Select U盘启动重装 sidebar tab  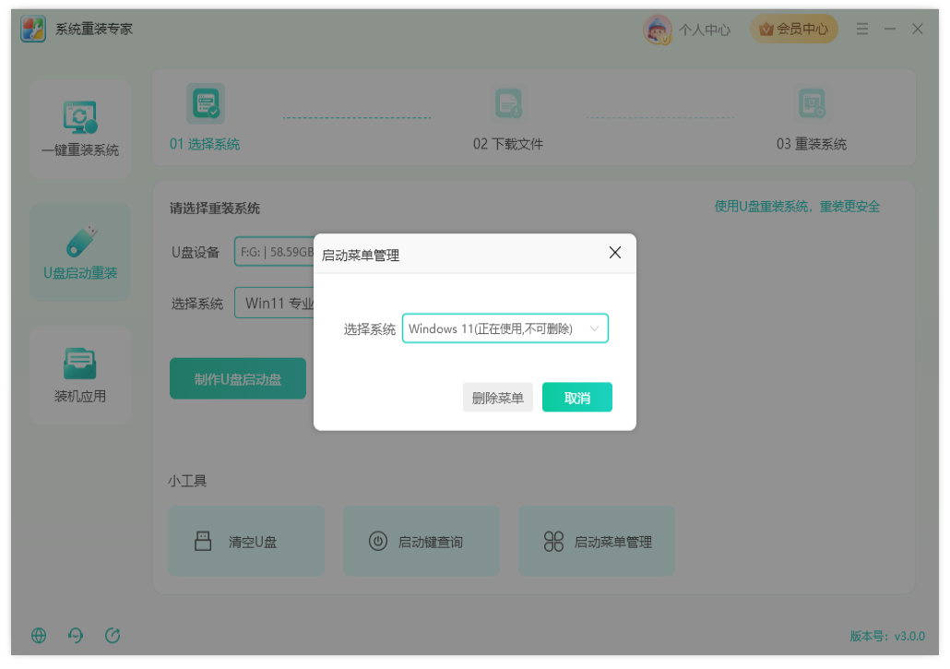tap(80, 252)
